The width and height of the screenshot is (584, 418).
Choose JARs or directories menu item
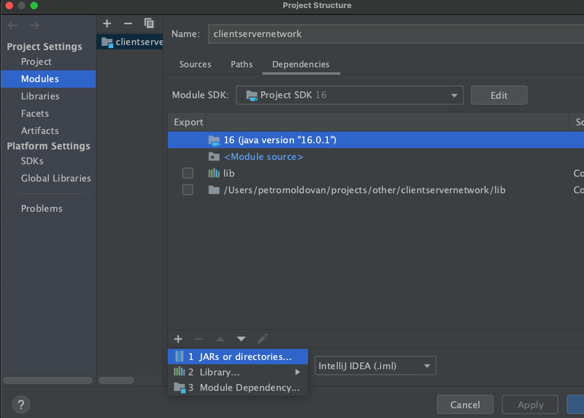point(238,357)
